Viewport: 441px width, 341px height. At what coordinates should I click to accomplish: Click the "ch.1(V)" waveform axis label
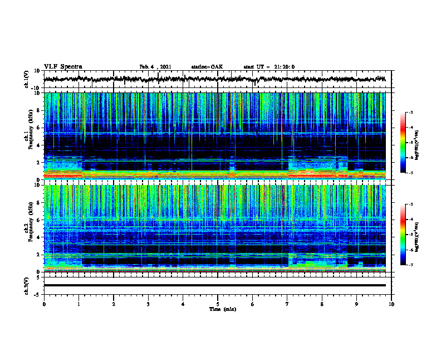(x=27, y=79)
